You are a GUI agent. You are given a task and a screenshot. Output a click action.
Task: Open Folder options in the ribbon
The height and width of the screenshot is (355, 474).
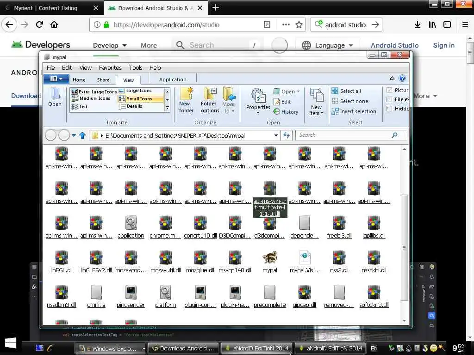tap(210, 100)
